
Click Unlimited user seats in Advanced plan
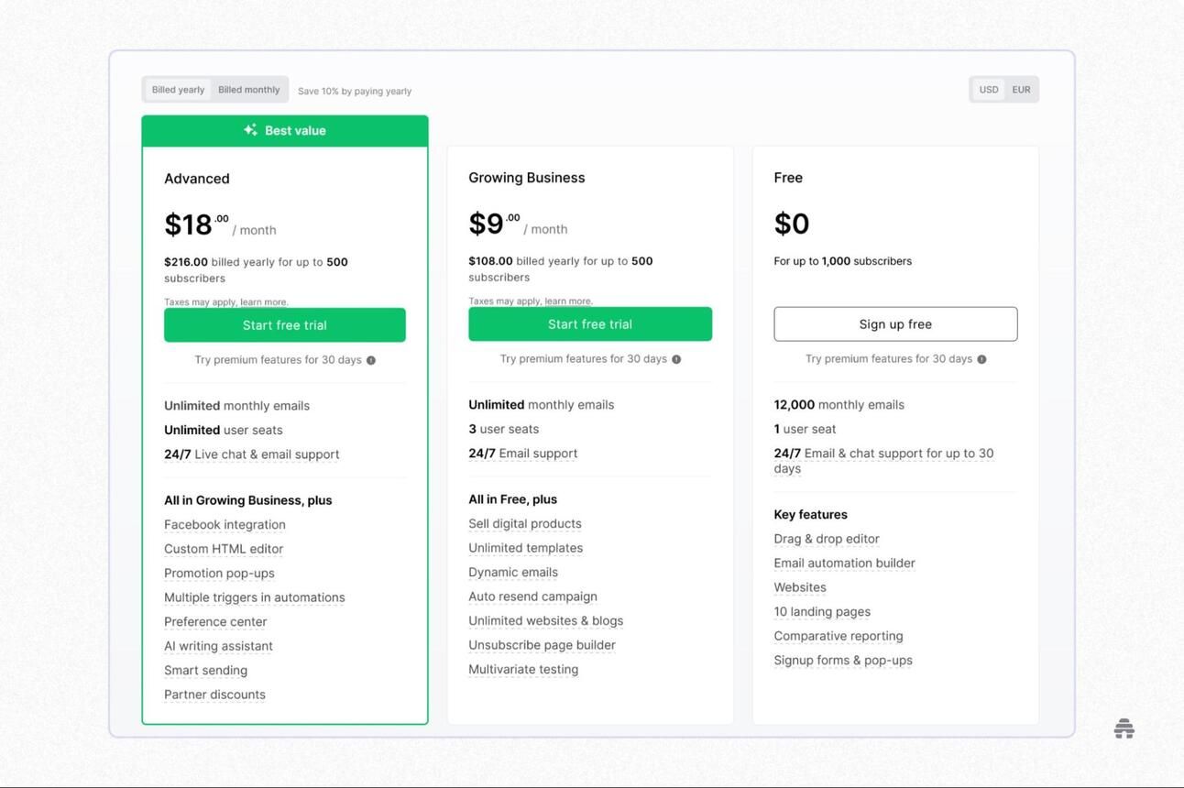coord(224,430)
